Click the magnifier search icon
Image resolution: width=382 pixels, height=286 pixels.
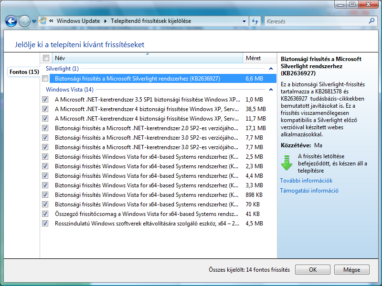[371, 21]
